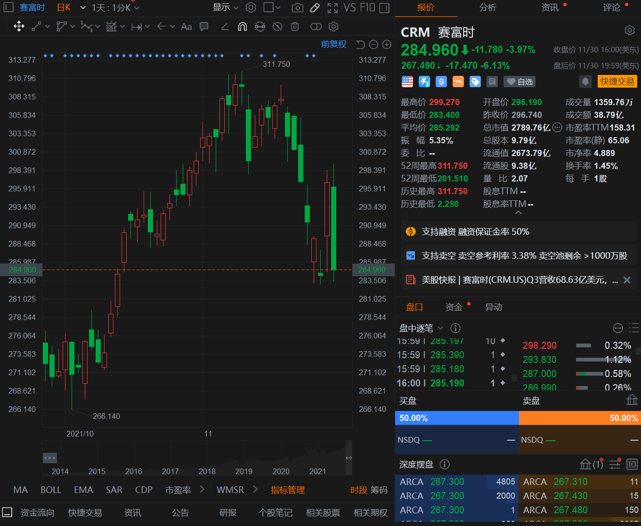Click 前复权 price adjustment link
This screenshot has width=641, height=526.
tap(333, 44)
